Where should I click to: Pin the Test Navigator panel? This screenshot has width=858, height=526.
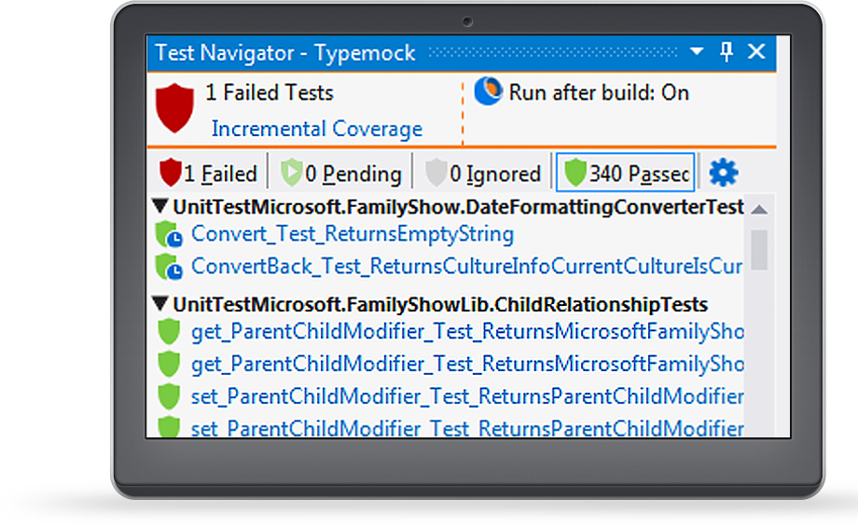(x=727, y=52)
